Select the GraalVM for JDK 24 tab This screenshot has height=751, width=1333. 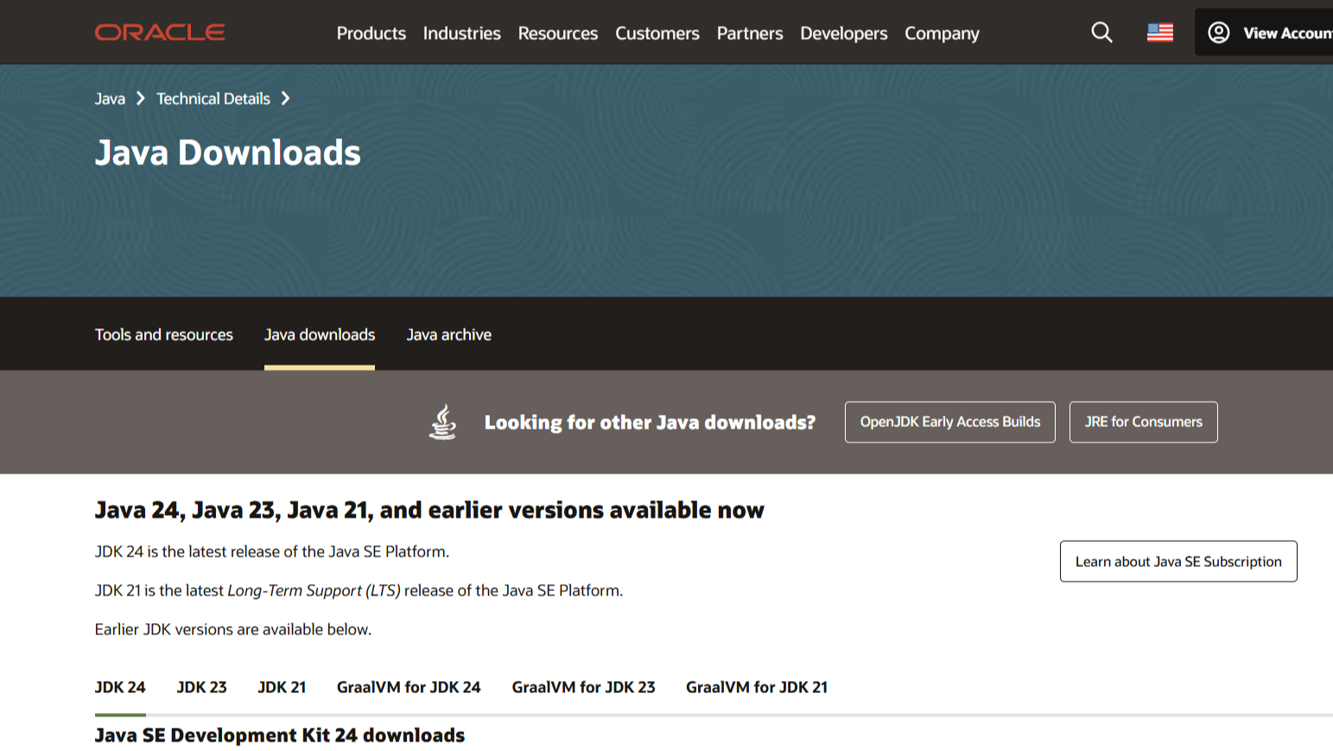pos(409,687)
